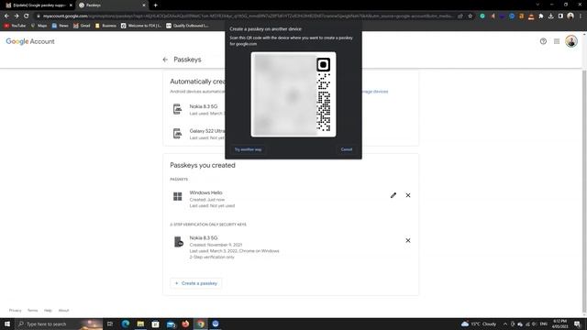Click Cancel in the passkey dialog

pos(347,149)
